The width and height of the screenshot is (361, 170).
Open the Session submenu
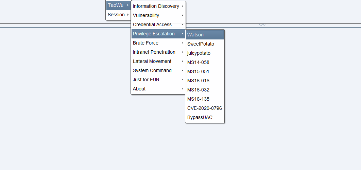coord(118,15)
